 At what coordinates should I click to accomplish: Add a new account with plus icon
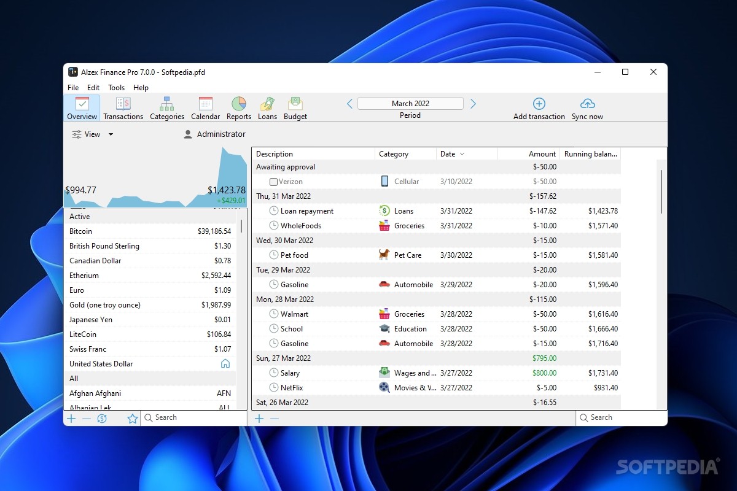[x=71, y=419]
